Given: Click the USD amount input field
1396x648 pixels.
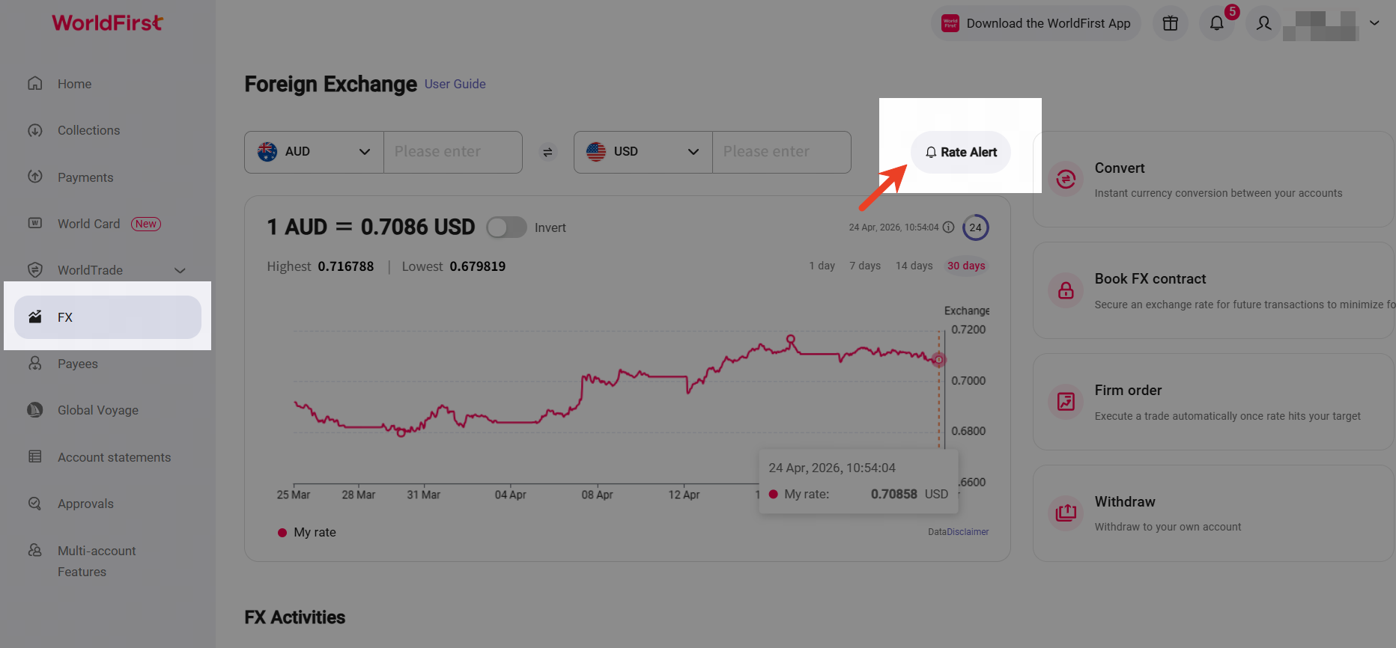Looking at the screenshot, I should pyautogui.click(x=782, y=152).
